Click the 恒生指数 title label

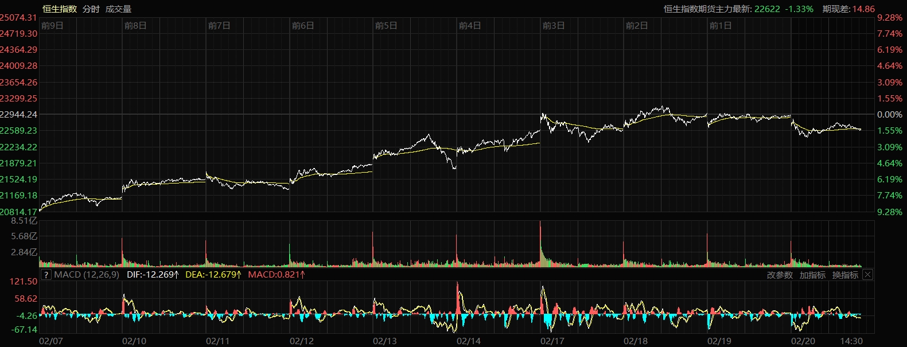coord(60,9)
